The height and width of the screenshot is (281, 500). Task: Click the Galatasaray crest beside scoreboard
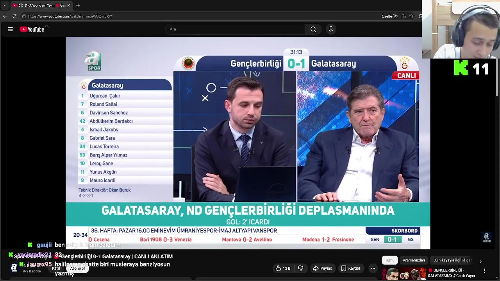pyautogui.click(x=404, y=63)
